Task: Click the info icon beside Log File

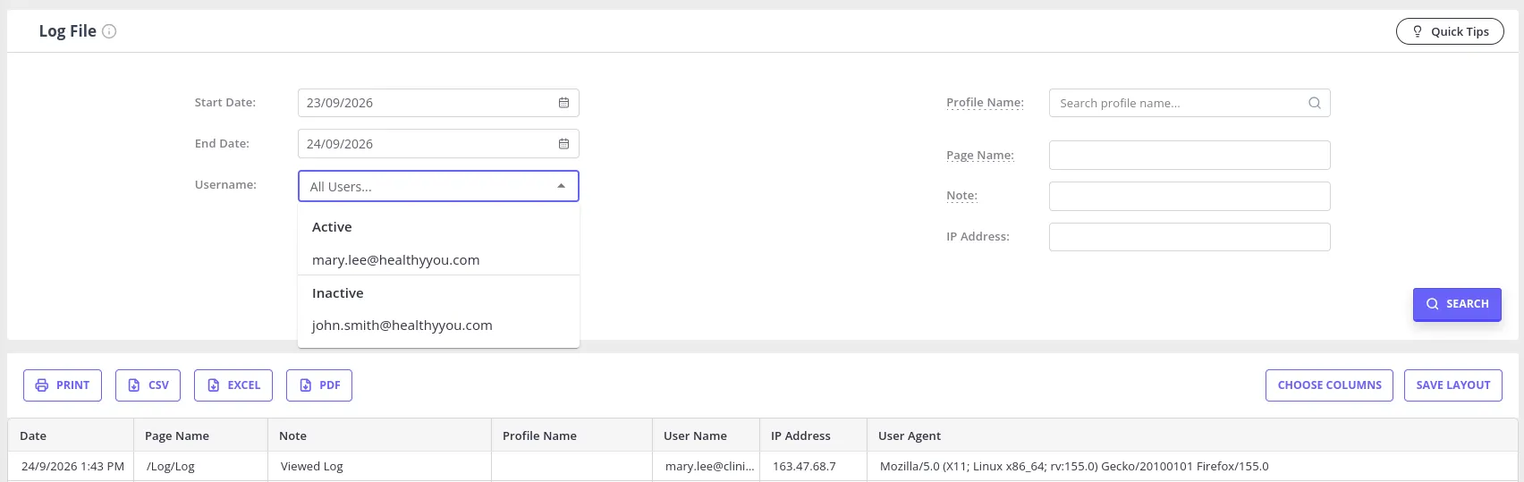Action: click(109, 31)
